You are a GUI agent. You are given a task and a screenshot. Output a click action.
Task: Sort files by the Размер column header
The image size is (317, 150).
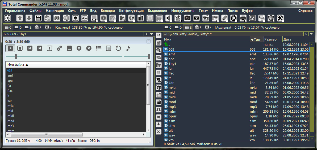270,39
